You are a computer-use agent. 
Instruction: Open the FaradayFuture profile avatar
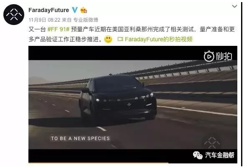coord(14,15)
